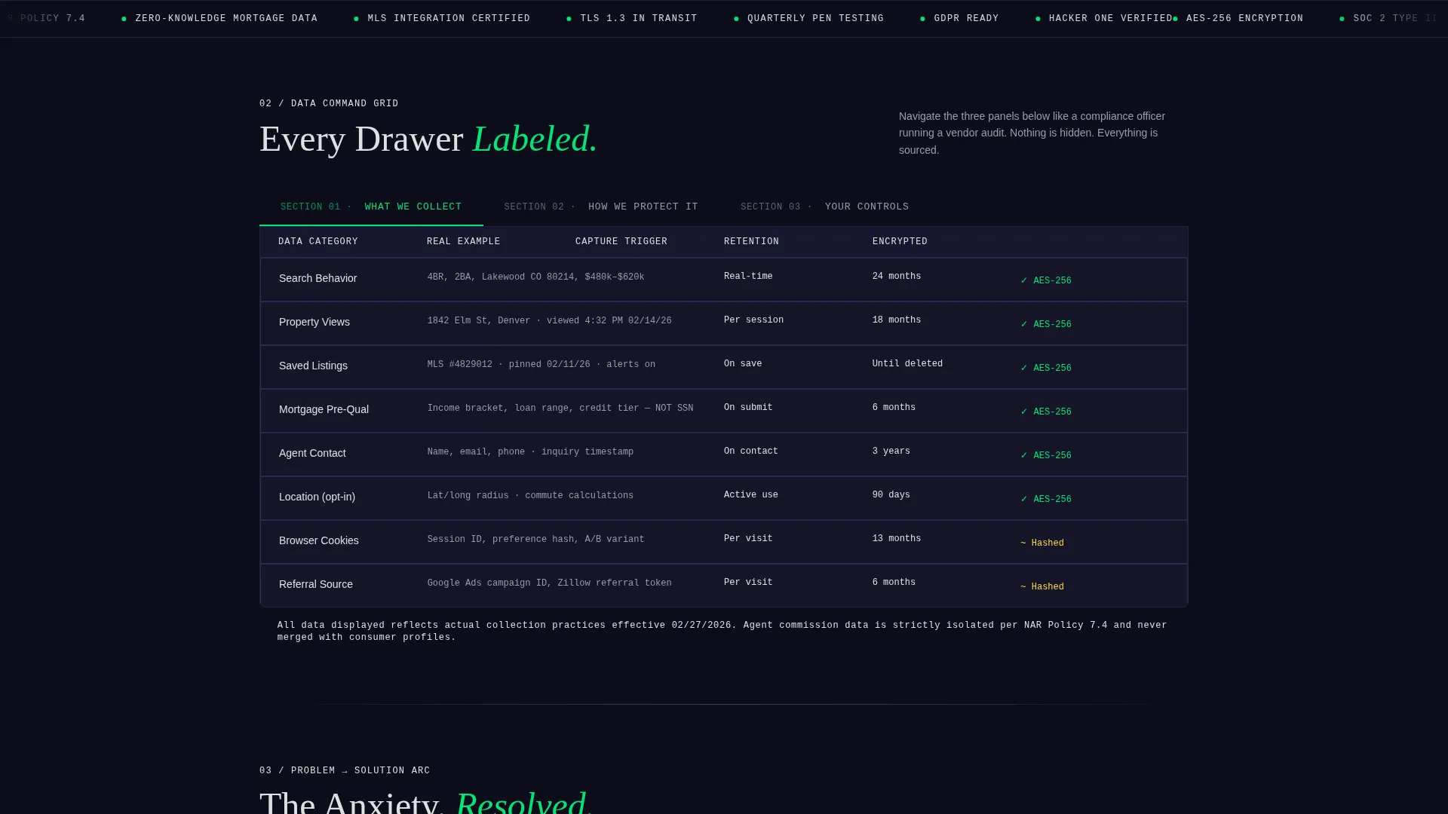
Task: Click 'Name, email, phone' example text
Action: coord(530,452)
